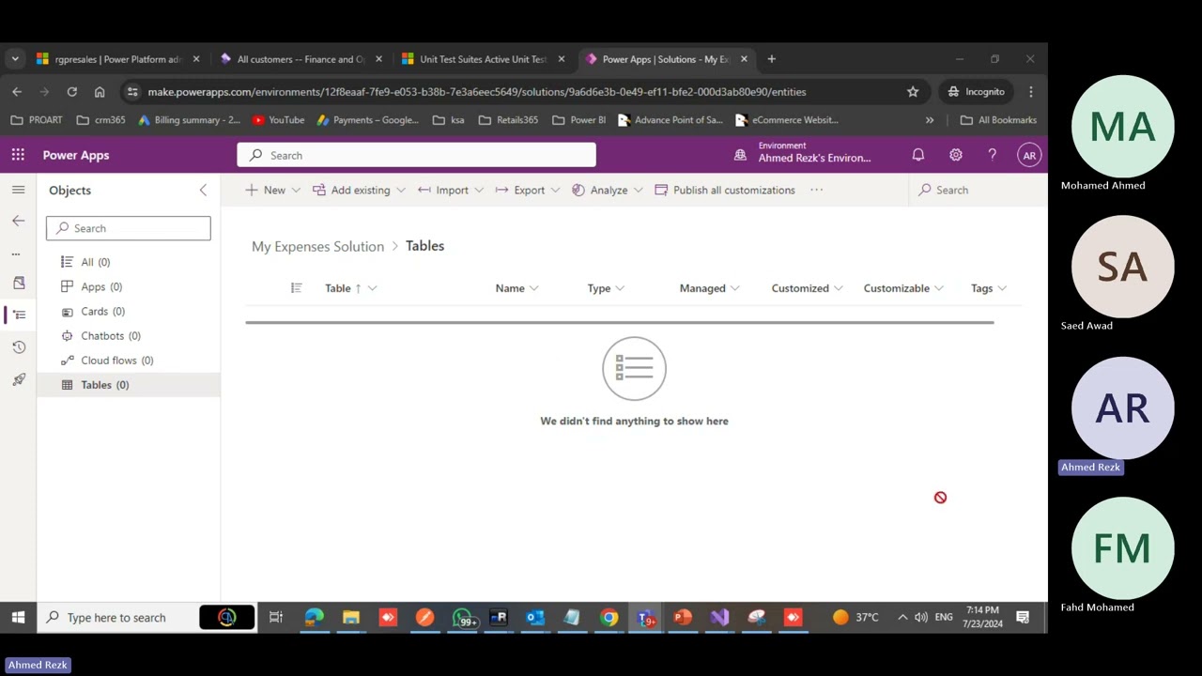Select Cloud flows (0) in the Objects list
1202x676 pixels.
point(129,360)
